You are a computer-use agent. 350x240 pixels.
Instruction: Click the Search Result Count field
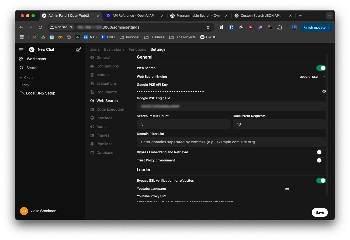tap(183, 124)
